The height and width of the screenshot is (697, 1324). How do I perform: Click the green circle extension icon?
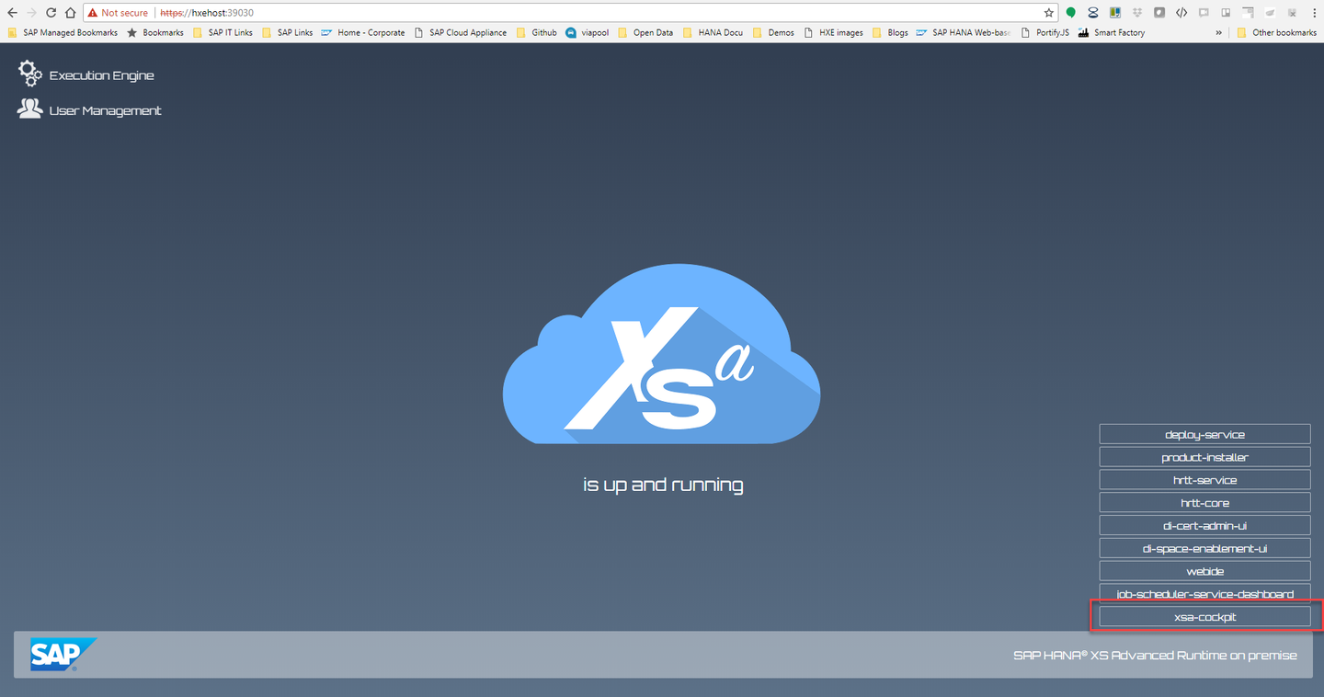click(x=1071, y=13)
